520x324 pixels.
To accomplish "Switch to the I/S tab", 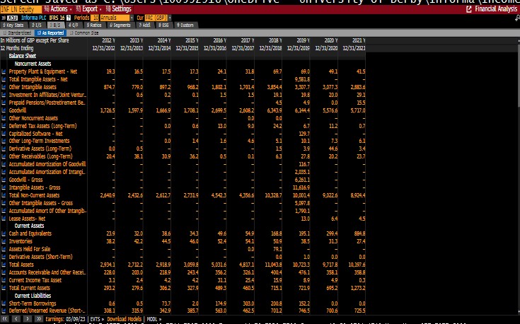I will (x=37, y=25).
